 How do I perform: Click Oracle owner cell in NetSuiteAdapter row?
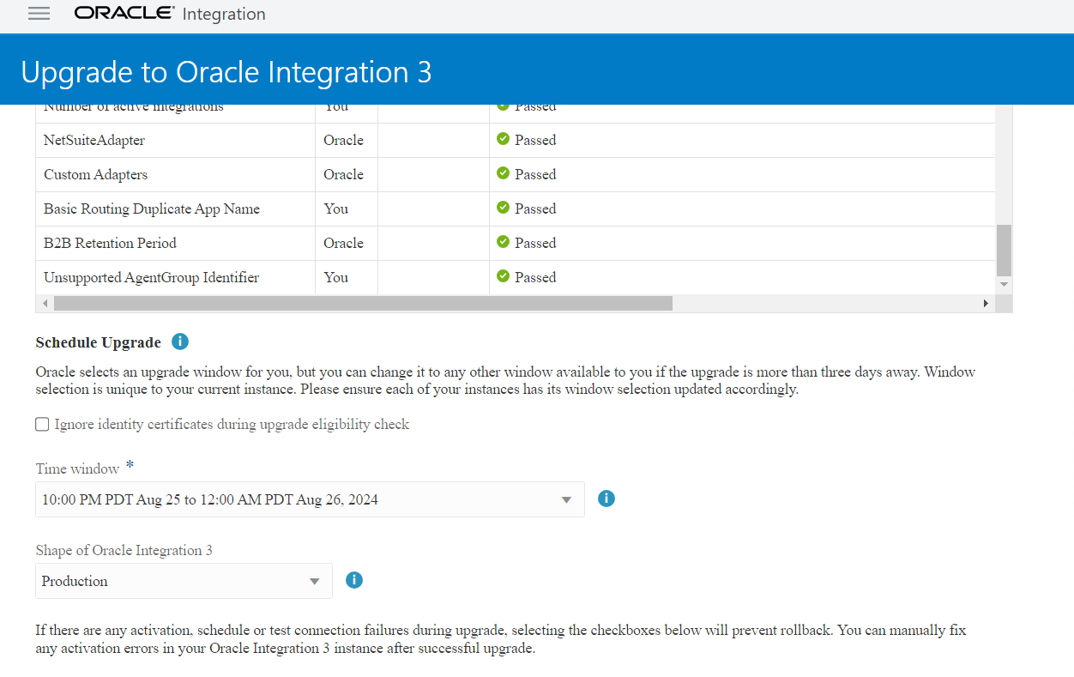347,140
